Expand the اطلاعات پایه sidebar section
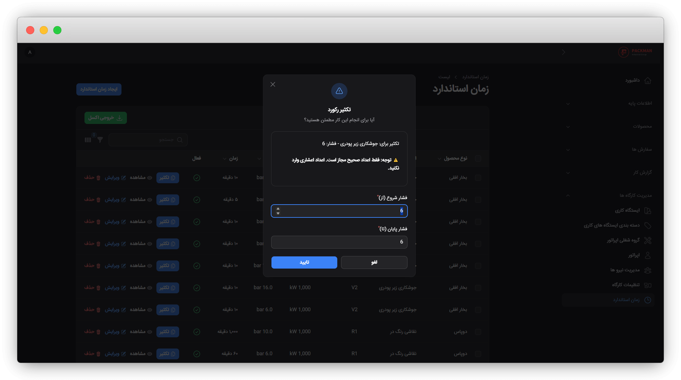This screenshot has width=681, height=380. [x=568, y=104]
